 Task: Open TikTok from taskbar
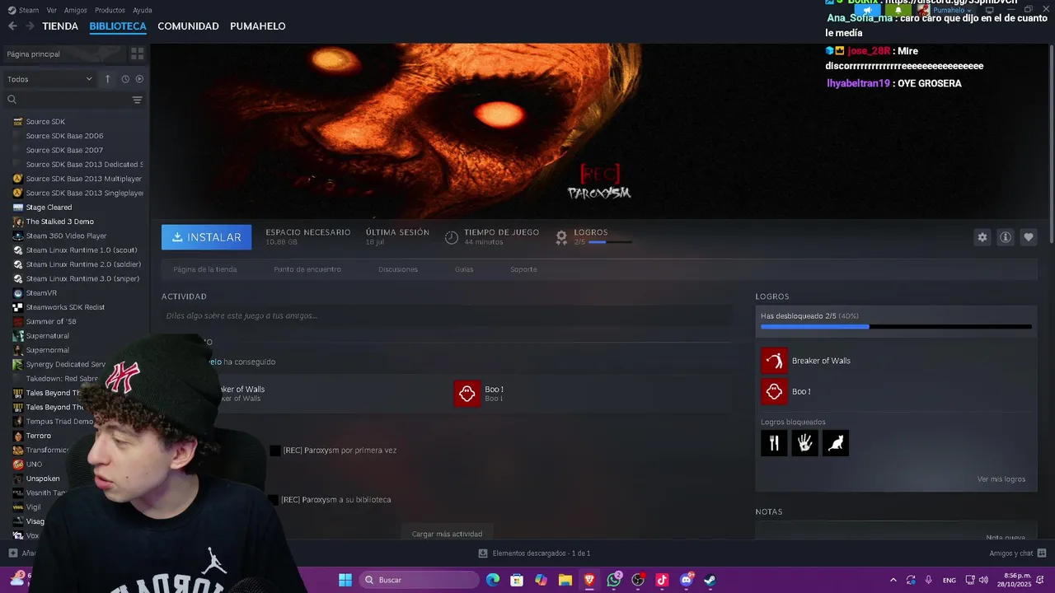click(x=662, y=580)
